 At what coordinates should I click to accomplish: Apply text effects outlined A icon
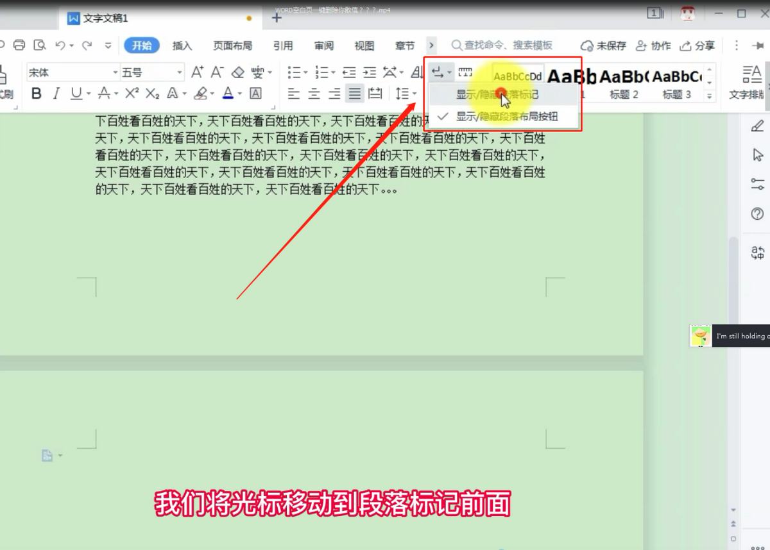coord(172,94)
